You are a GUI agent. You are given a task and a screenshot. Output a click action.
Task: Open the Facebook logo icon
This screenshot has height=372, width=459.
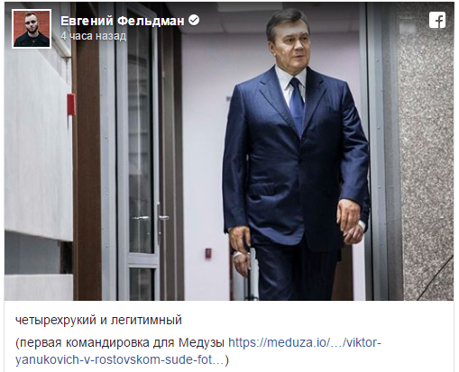(437, 20)
